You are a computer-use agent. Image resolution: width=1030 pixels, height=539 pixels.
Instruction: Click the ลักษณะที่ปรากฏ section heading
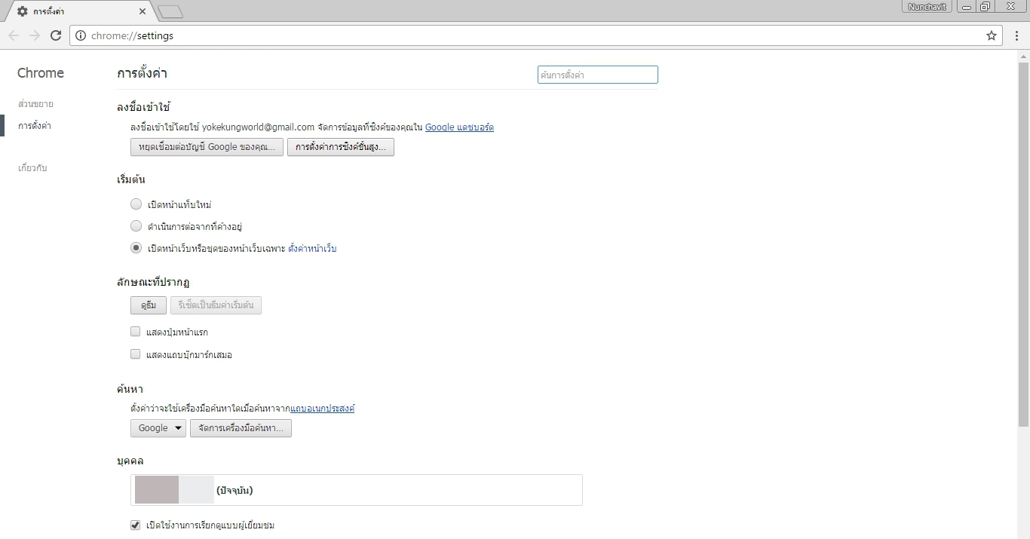point(153,282)
